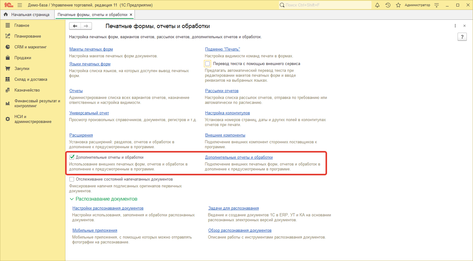Open the Продажи section in sidebar

click(x=23, y=58)
